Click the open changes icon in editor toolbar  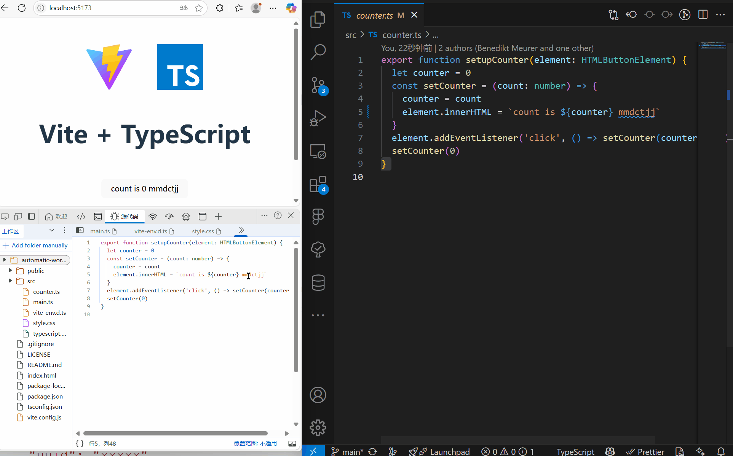(613, 15)
